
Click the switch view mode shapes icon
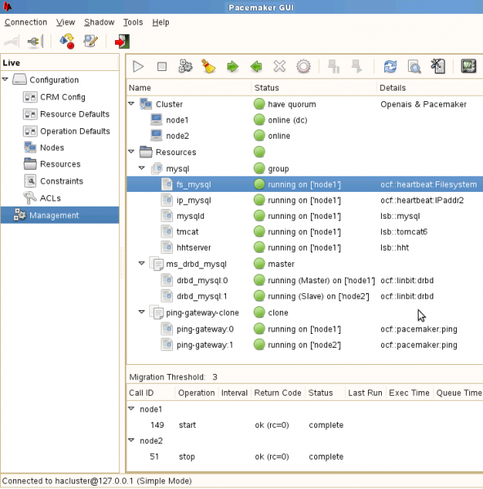[67, 42]
